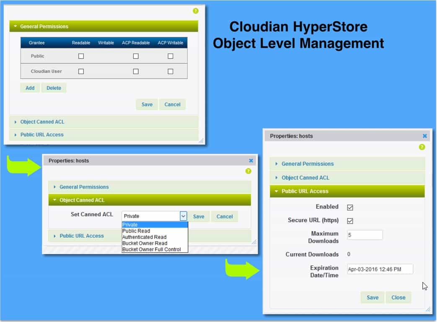Close the Public URL Properties: hosts dialog

coord(425,135)
